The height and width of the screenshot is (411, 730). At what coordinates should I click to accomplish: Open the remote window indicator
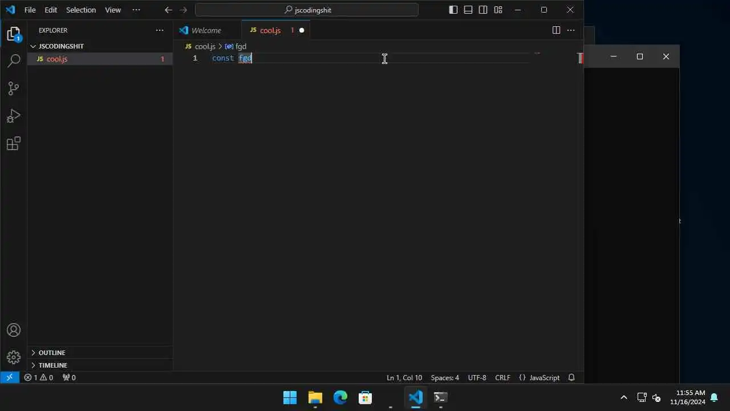pos(10,377)
